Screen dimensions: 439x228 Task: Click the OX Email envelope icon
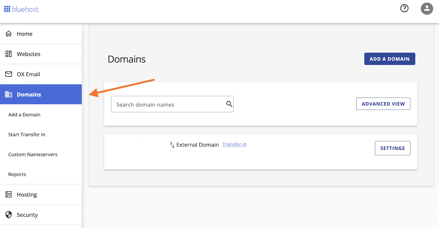9,74
